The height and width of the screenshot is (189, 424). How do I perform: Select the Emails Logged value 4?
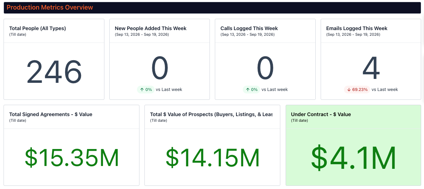point(371,68)
